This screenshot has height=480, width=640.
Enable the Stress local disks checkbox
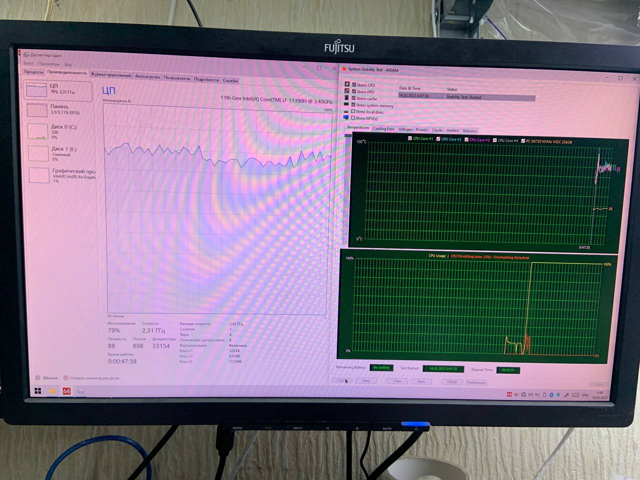click(353, 111)
